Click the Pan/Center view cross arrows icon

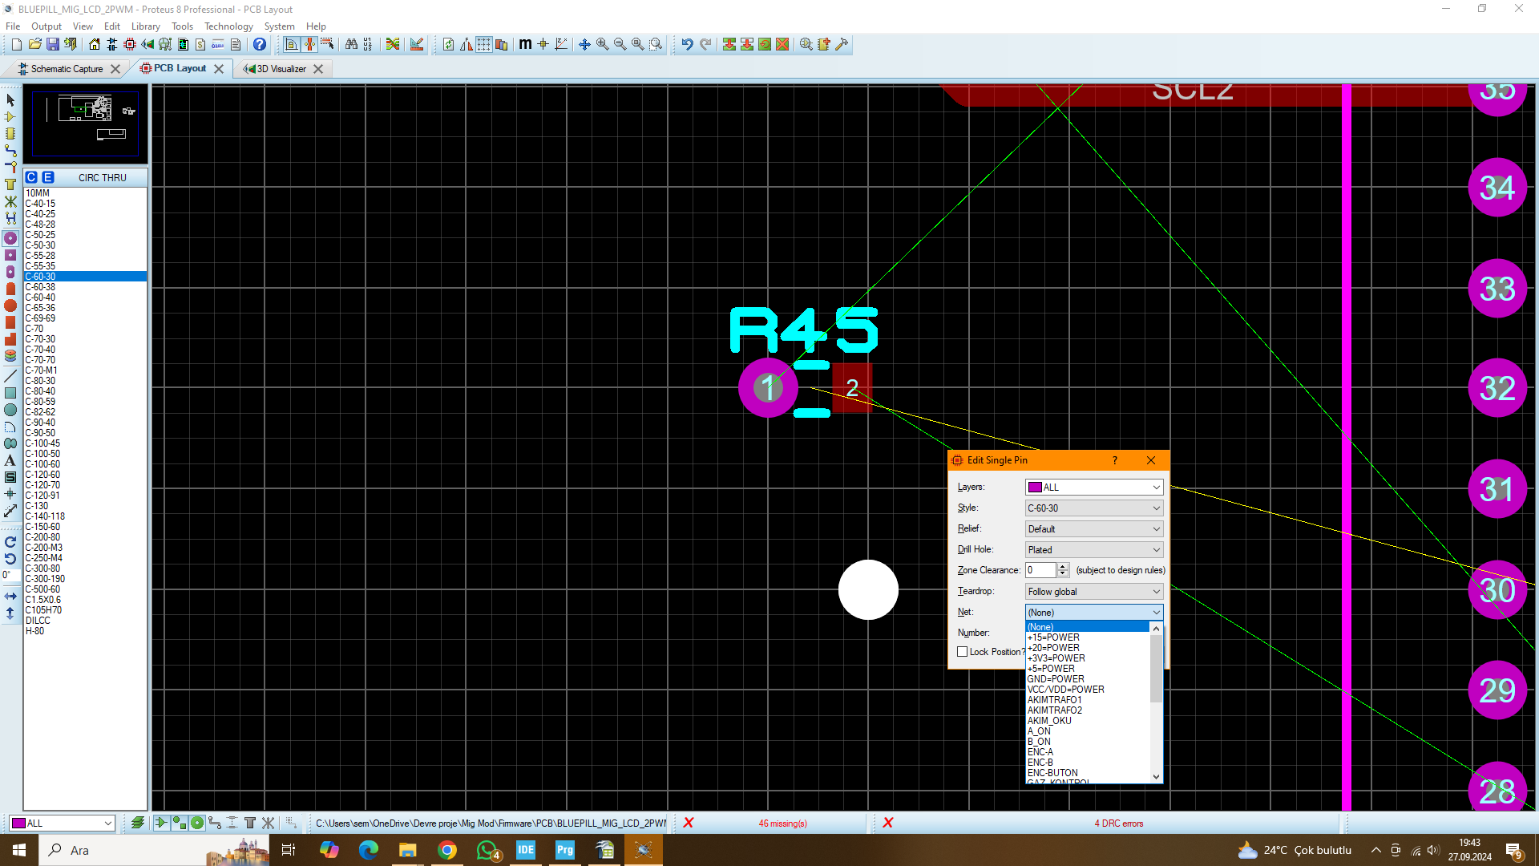[584, 44]
